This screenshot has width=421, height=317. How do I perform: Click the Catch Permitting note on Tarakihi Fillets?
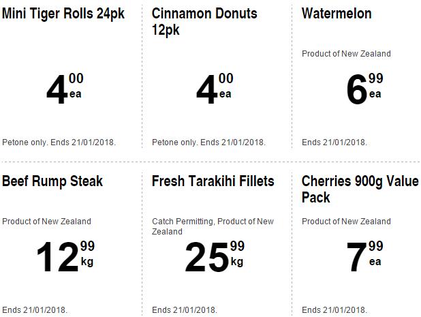213,226
